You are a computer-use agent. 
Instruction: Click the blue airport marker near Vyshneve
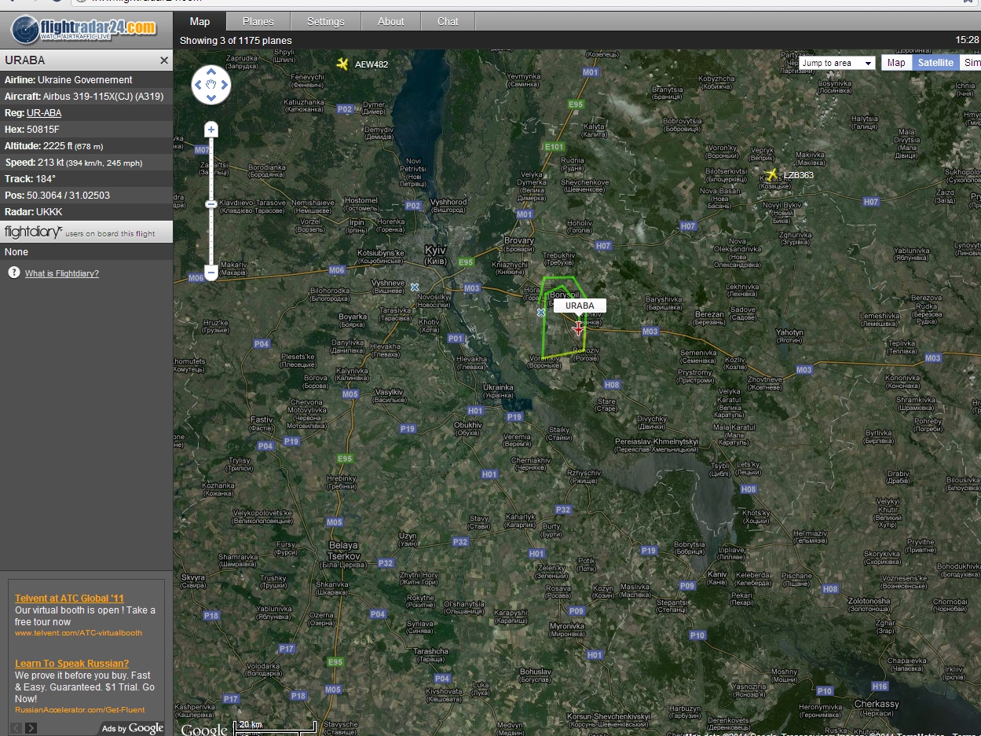[x=415, y=287]
